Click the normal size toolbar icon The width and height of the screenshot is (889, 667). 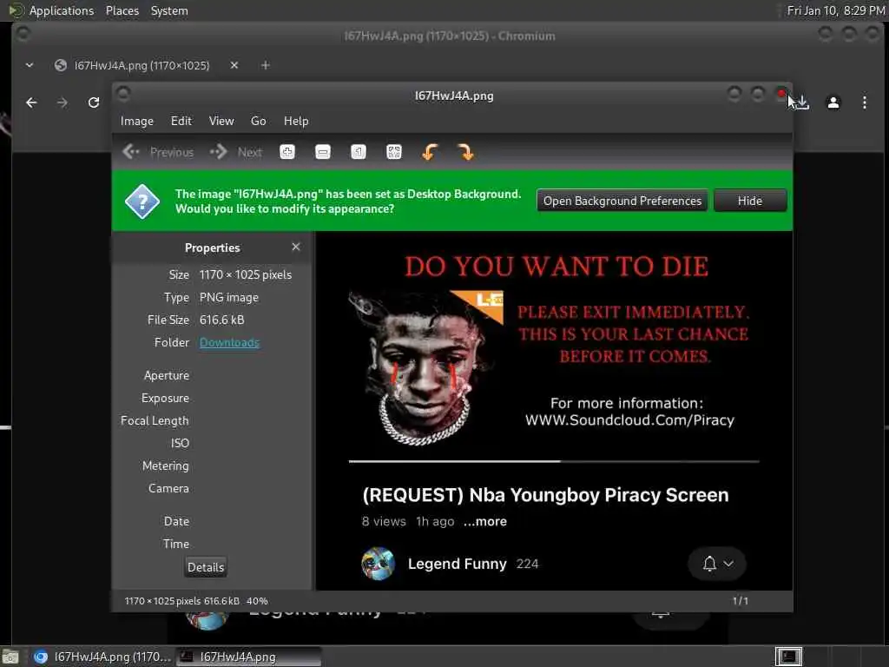pyautogui.click(x=359, y=152)
